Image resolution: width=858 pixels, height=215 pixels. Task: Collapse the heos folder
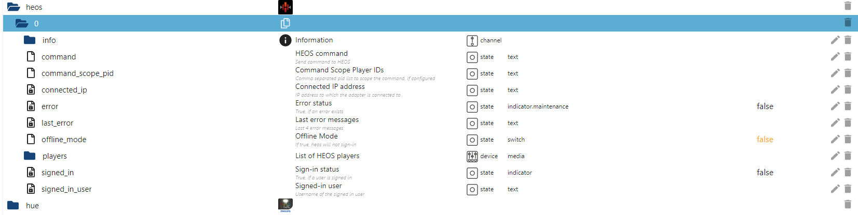click(13, 7)
